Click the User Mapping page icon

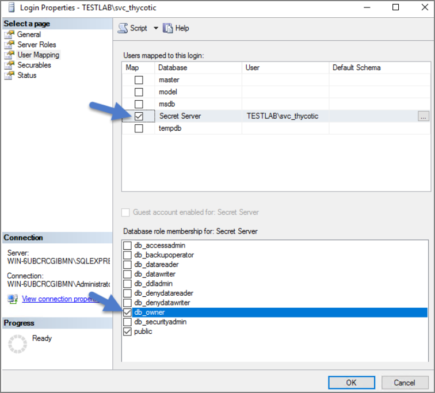[x=9, y=55]
